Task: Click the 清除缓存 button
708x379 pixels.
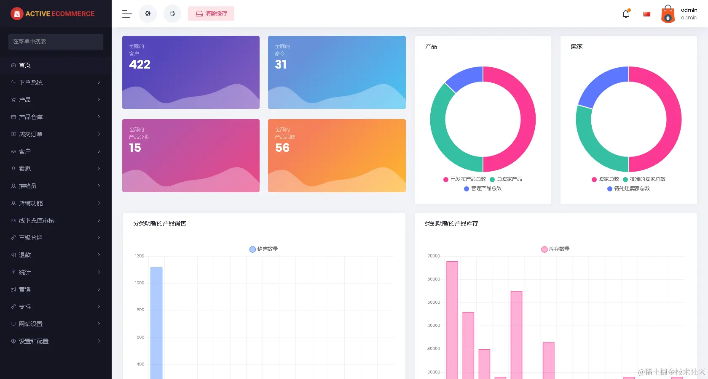Action: [211, 13]
